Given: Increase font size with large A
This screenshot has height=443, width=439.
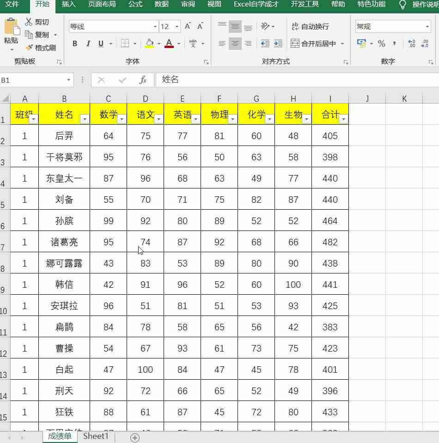Looking at the screenshot, I should 188,26.
